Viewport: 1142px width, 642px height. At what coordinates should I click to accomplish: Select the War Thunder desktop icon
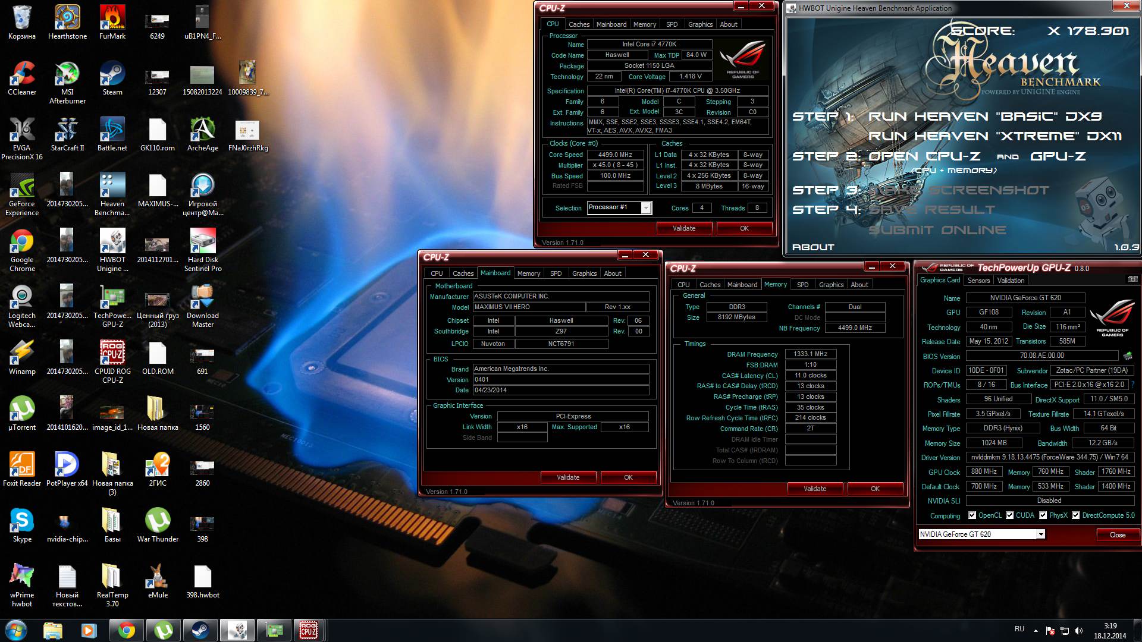click(x=158, y=525)
